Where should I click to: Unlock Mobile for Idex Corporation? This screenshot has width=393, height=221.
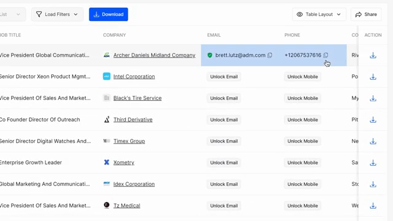point(303,184)
